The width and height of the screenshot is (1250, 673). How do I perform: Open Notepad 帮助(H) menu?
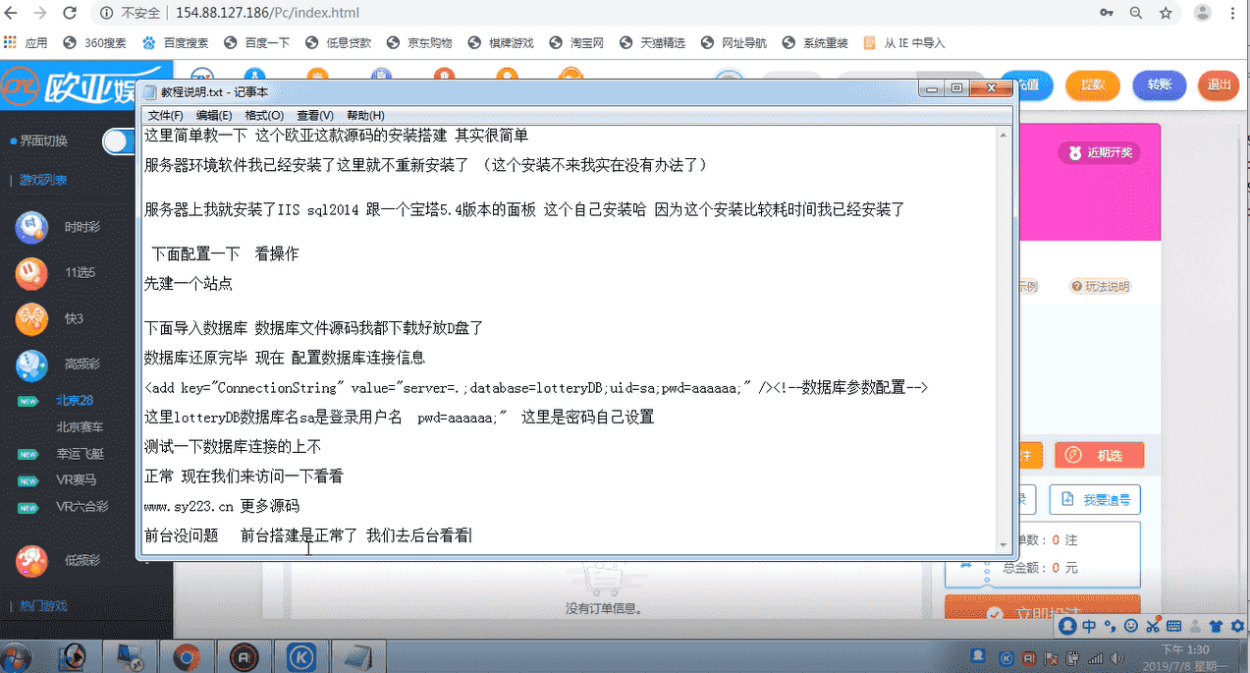click(365, 115)
